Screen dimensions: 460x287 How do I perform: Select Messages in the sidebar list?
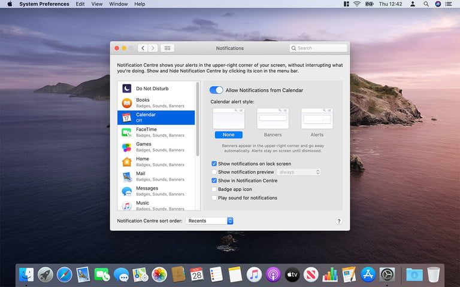156,191
